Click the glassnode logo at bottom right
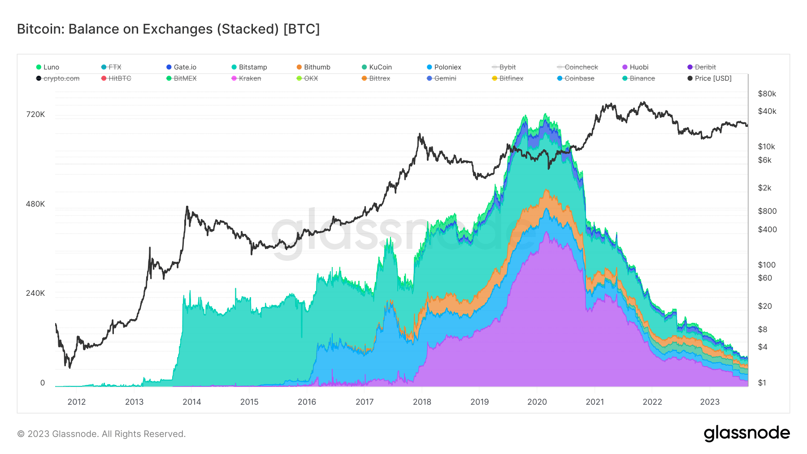 746,433
